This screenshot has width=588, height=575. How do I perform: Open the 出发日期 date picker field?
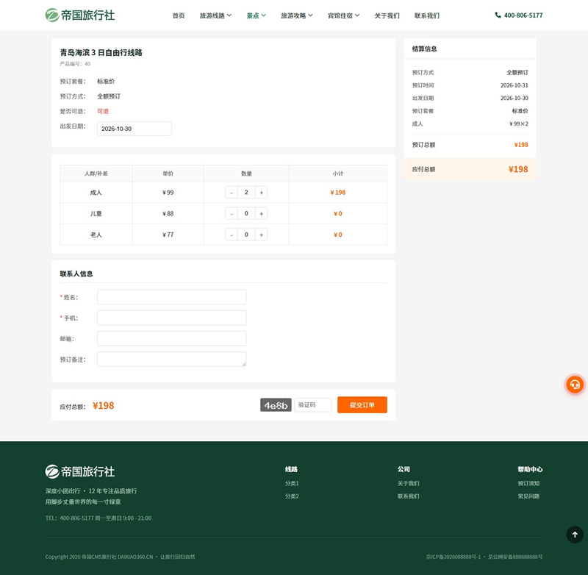135,129
